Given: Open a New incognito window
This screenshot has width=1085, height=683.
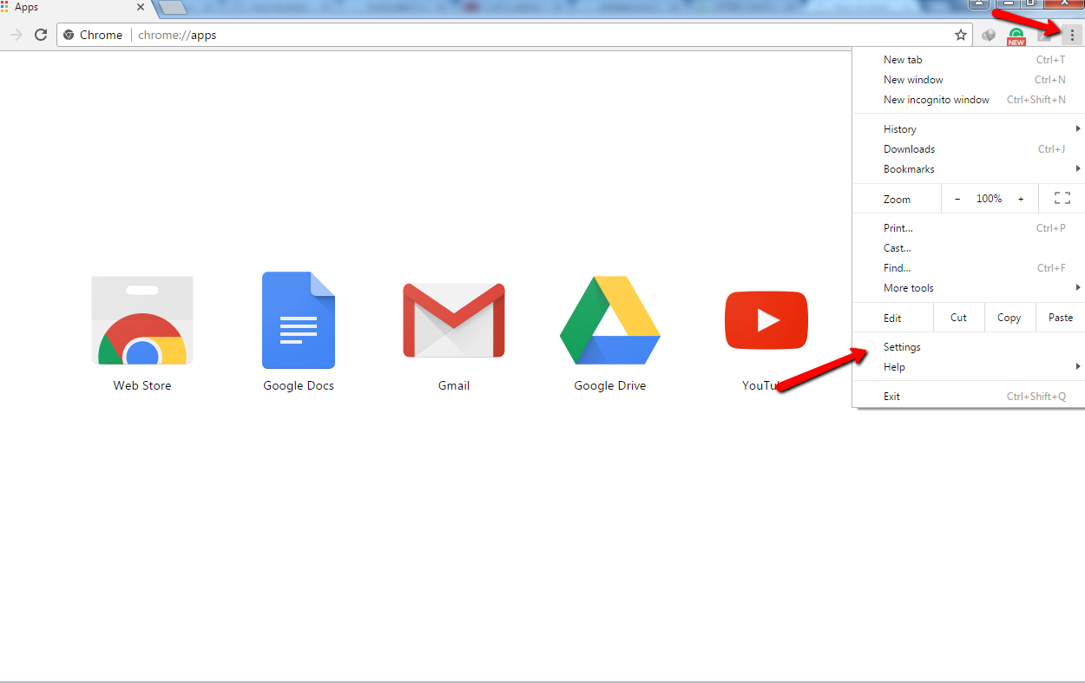Looking at the screenshot, I should pos(969,100).
